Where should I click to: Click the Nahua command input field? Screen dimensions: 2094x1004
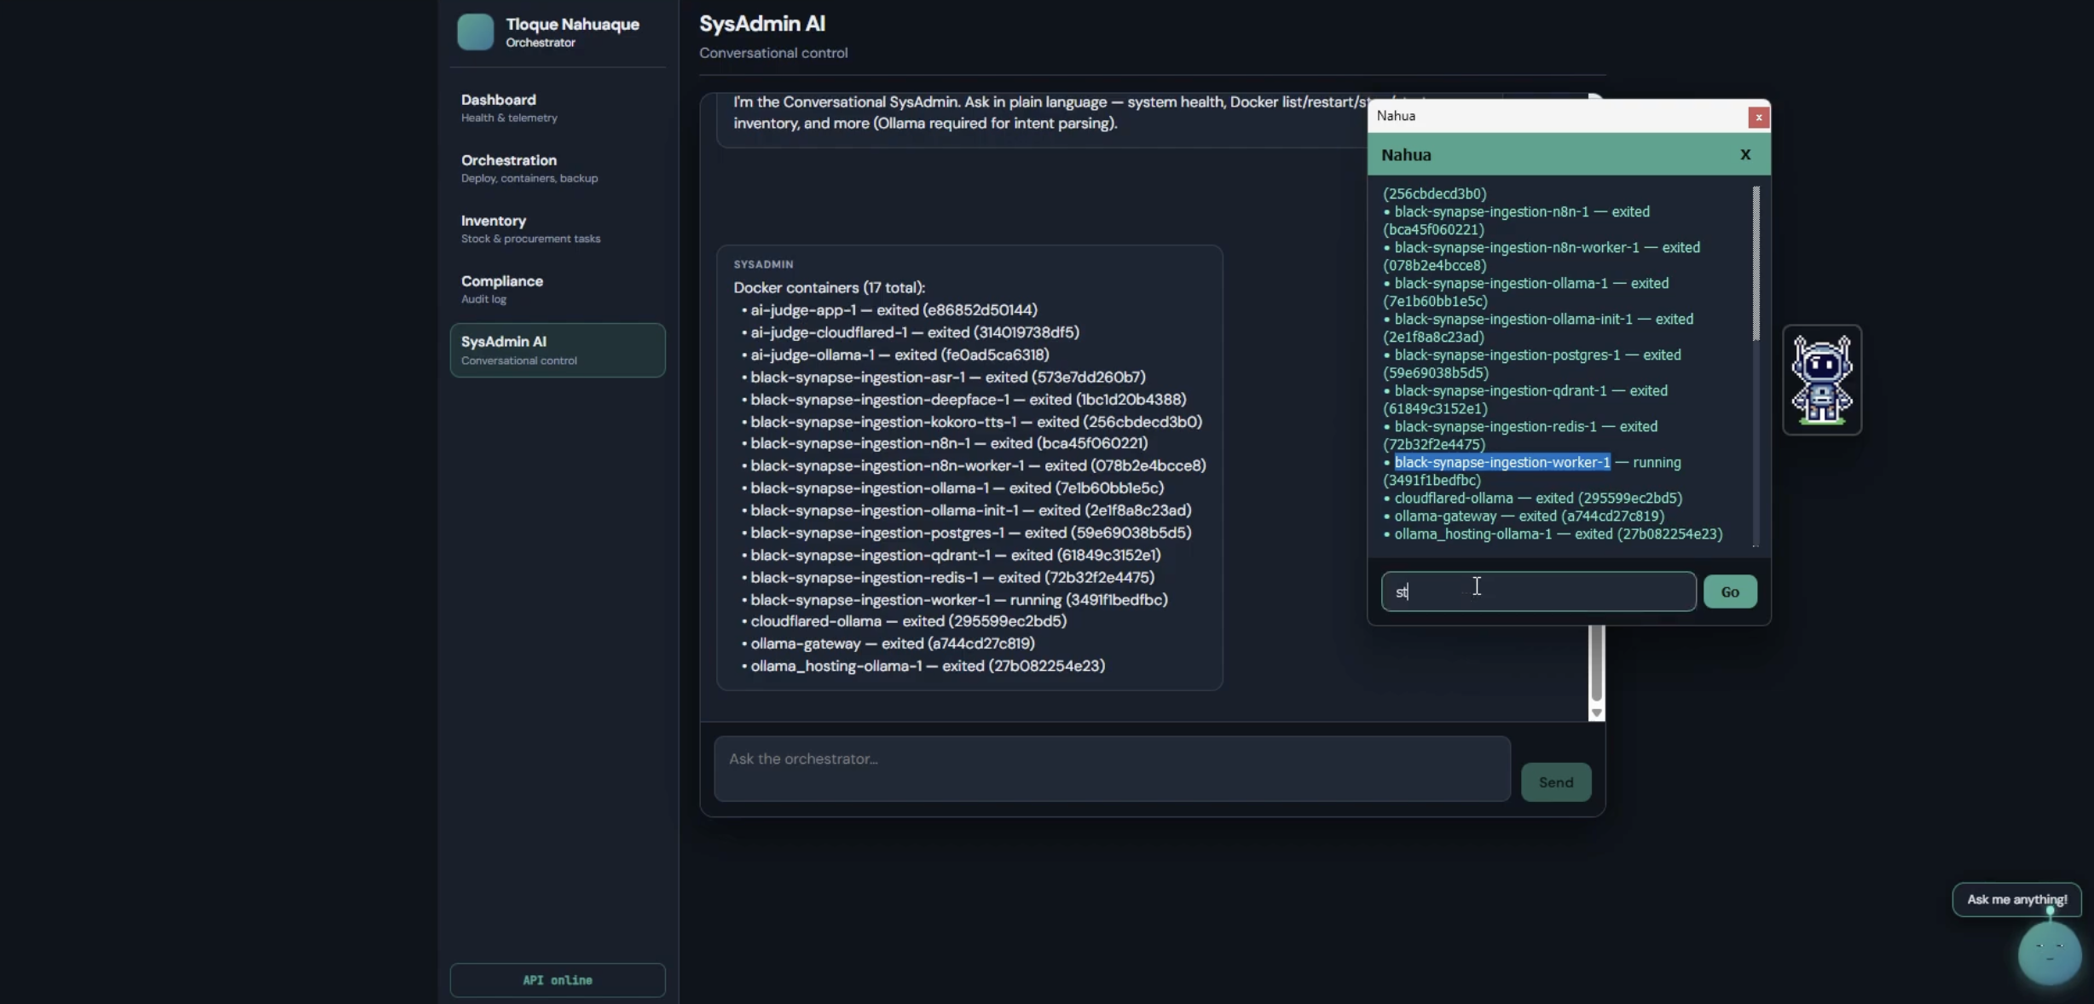click(x=1537, y=591)
